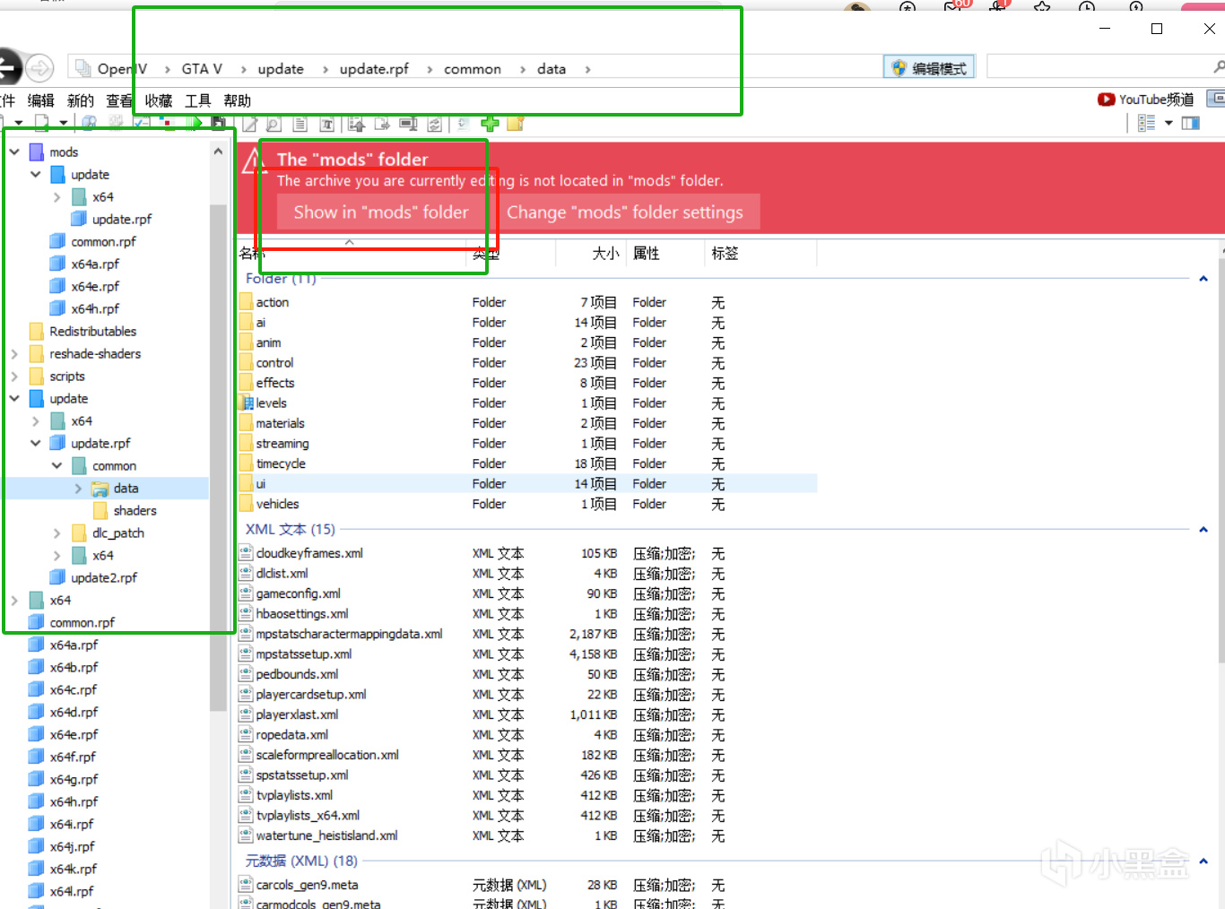
Task: Select update2.rpf in the tree
Action: (x=104, y=578)
